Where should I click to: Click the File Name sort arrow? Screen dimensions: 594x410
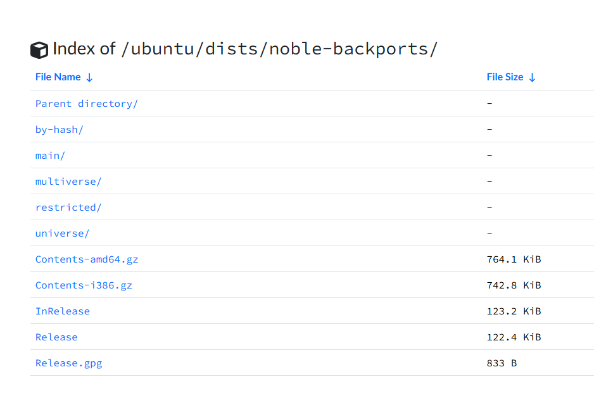pyautogui.click(x=89, y=78)
